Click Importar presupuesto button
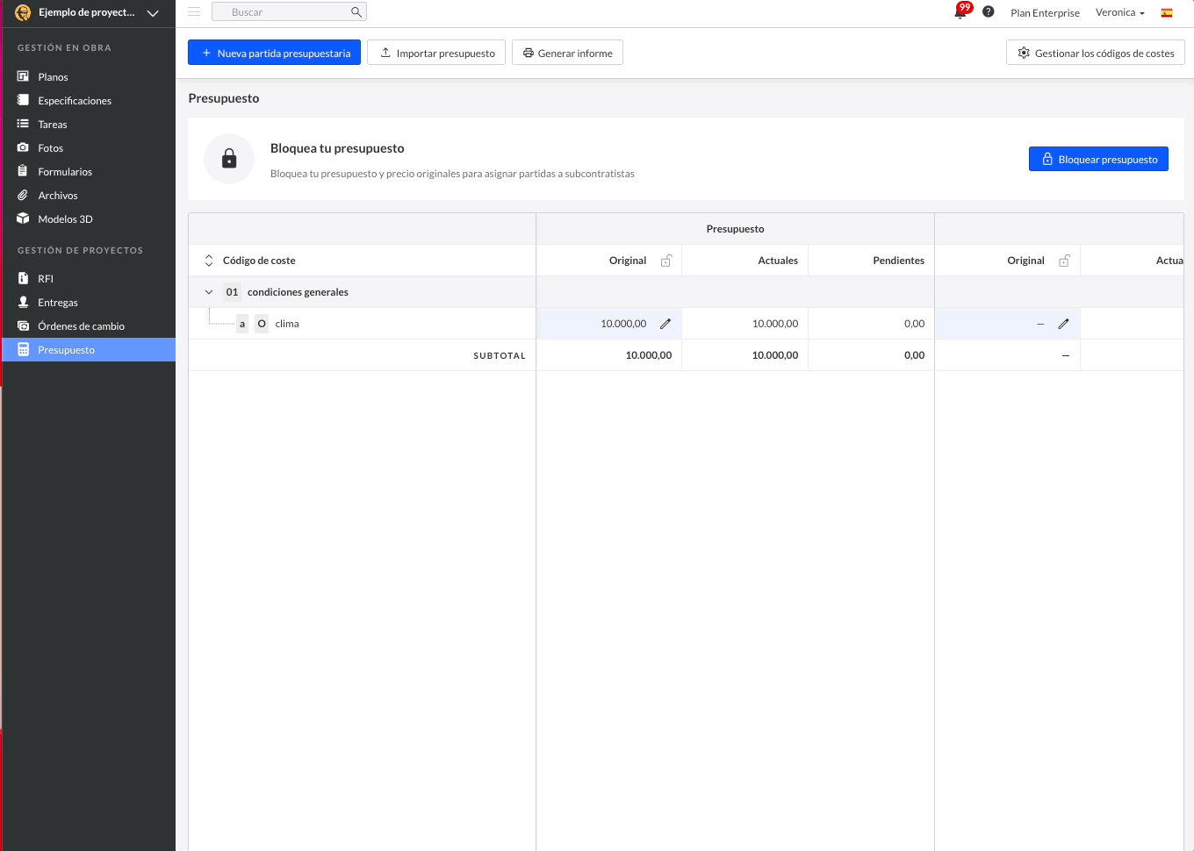 436,53
